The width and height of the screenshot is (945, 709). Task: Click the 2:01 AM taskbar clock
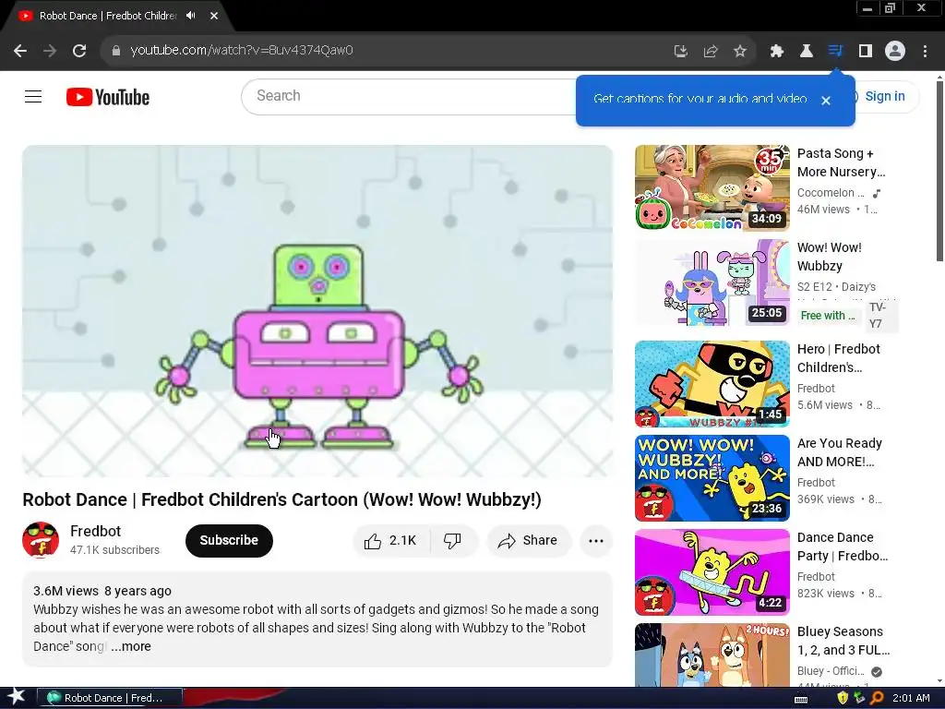(x=911, y=698)
